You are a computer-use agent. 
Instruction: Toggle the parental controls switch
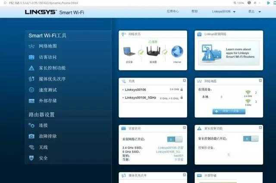coord(251,139)
